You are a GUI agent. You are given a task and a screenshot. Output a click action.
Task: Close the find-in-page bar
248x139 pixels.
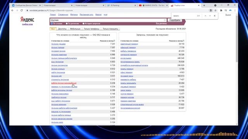215,16
